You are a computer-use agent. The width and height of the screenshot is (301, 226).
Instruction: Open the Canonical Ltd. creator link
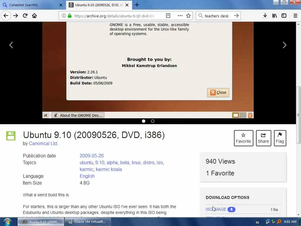coord(44,143)
